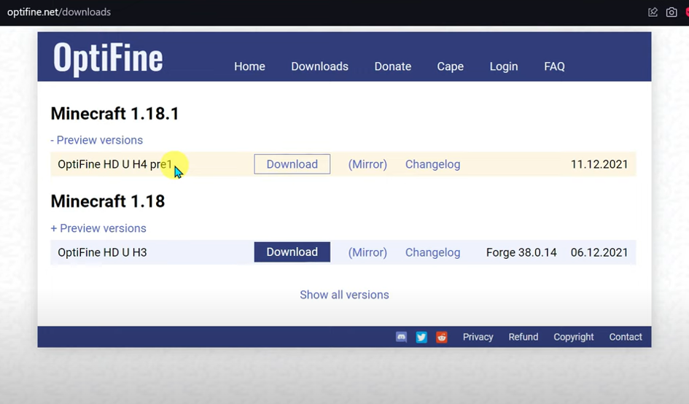The image size is (689, 404).
Task: Go to the Home menu item
Action: [249, 66]
